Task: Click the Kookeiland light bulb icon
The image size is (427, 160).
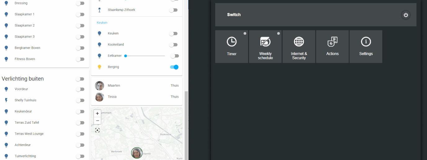Action: pos(100,44)
